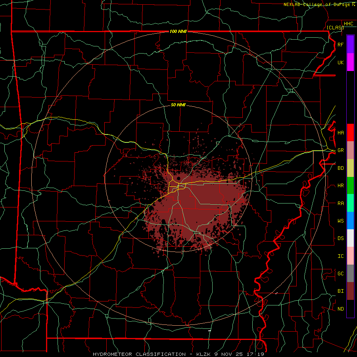Click the DS legend label

(x=340, y=238)
